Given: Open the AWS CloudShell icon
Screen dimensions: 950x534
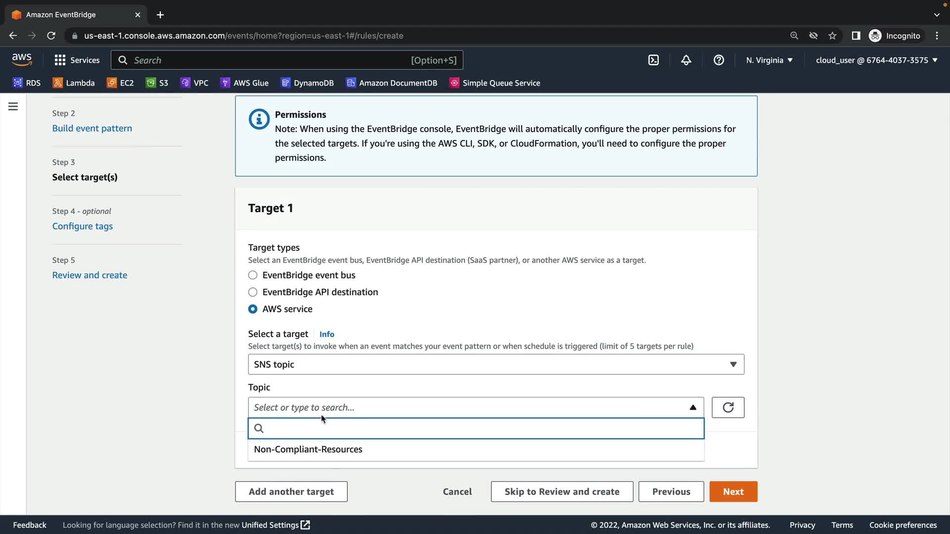Looking at the screenshot, I should 653,60.
